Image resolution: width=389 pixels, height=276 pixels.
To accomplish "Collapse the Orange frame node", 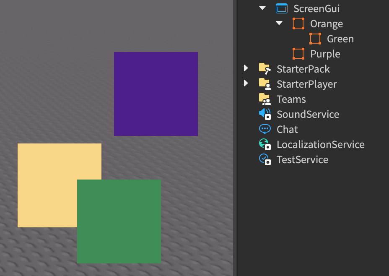I will (x=279, y=23).
